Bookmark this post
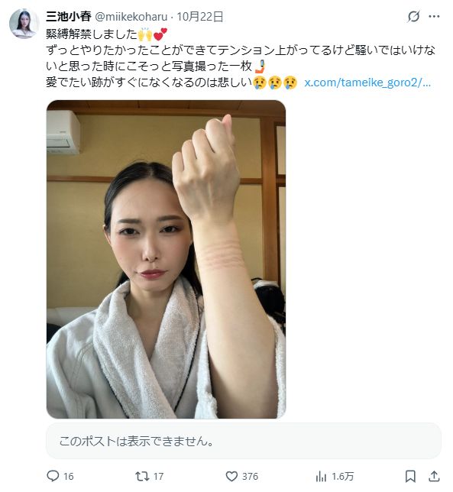The width and height of the screenshot is (453, 492). [410, 476]
